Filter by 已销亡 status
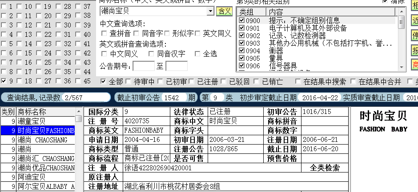Screen dimensions: 418x192 (256, 82)
